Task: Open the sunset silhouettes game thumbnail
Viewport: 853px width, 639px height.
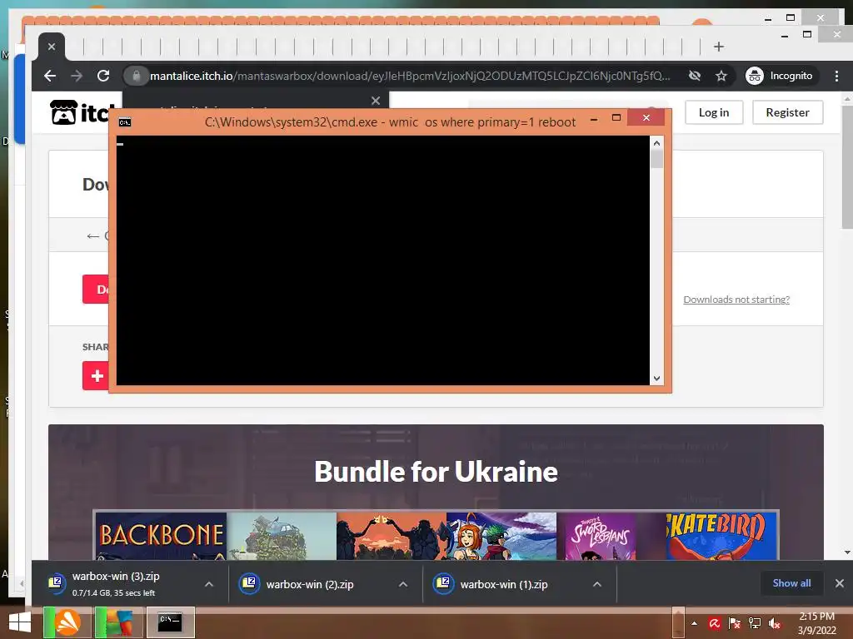Action: click(392, 537)
